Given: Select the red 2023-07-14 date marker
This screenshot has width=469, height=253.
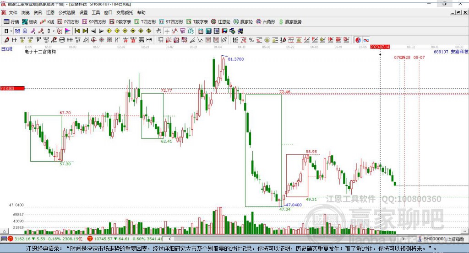Looking at the screenshot, I should click(x=380, y=47).
